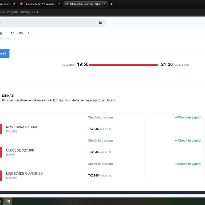Close the Rezervasyon tab
The height and width of the screenshot is (205, 205).
[x=14, y=4]
